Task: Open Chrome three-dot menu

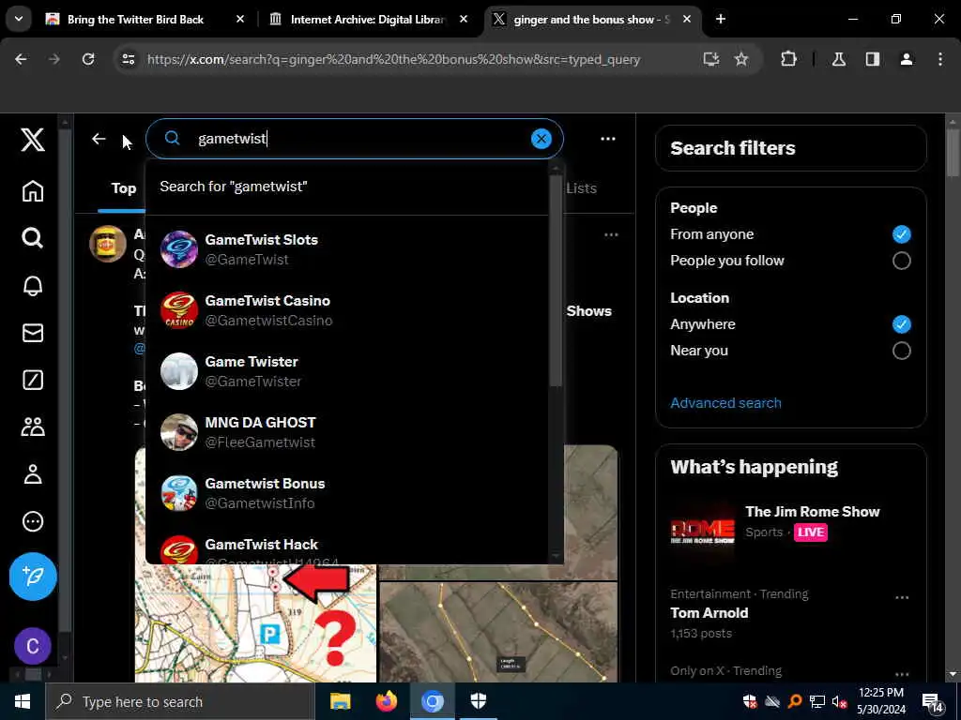Action: tap(940, 59)
